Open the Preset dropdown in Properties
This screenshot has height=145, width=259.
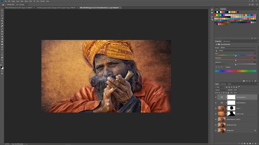(x=238, y=48)
